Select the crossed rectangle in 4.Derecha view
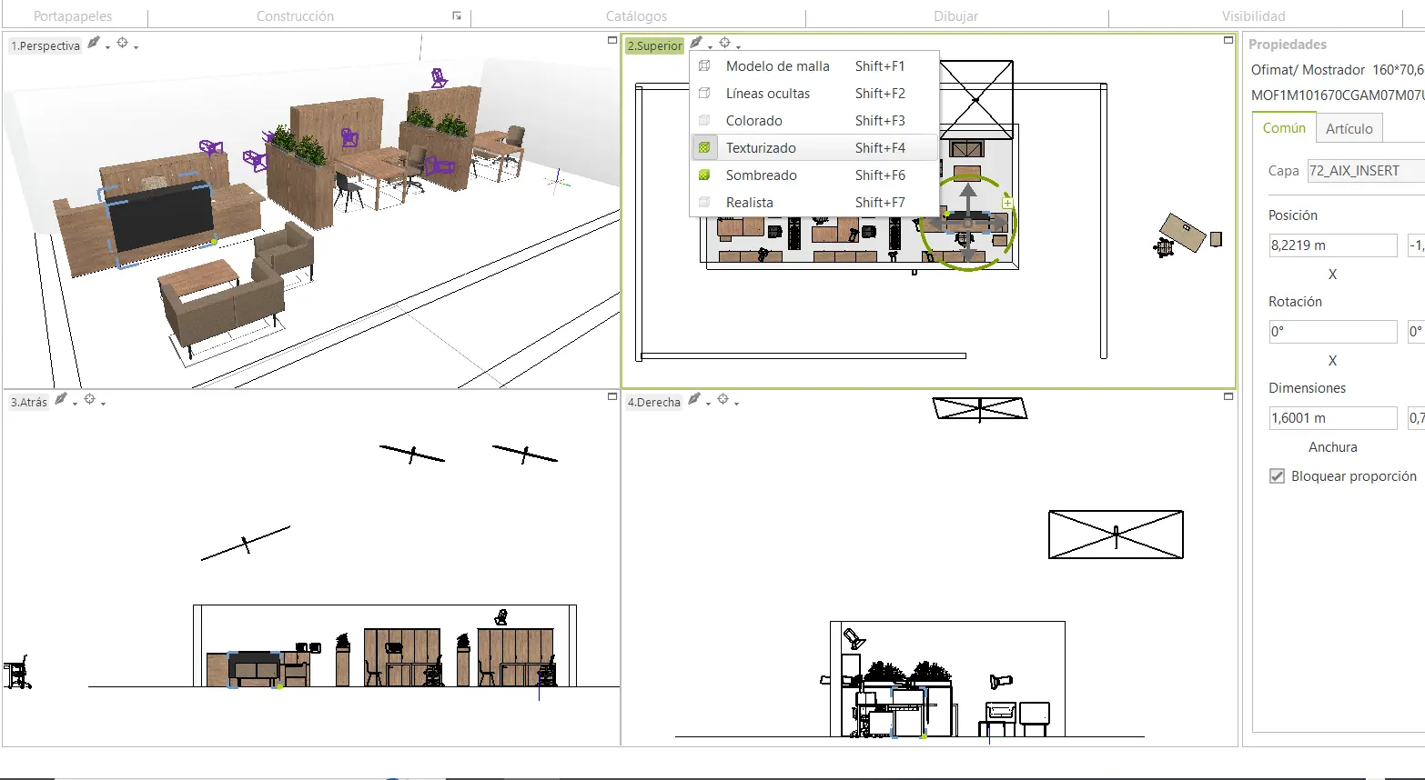1425x780 pixels. pyautogui.click(x=1116, y=535)
